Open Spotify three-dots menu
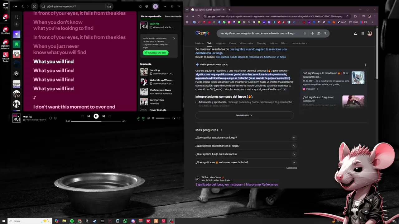 (15, 6)
